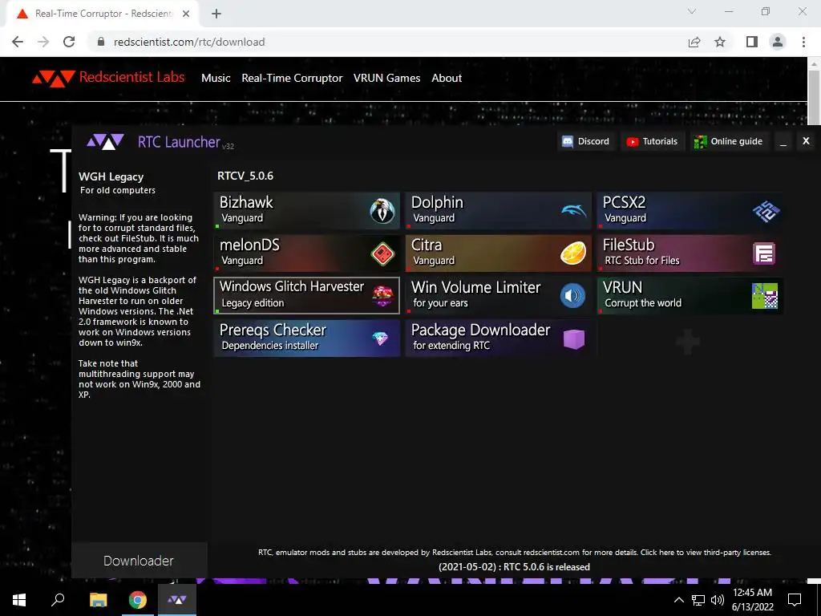
Task: Select the melonDS Vanguard tile
Action: pyautogui.click(x=307, y=253)
